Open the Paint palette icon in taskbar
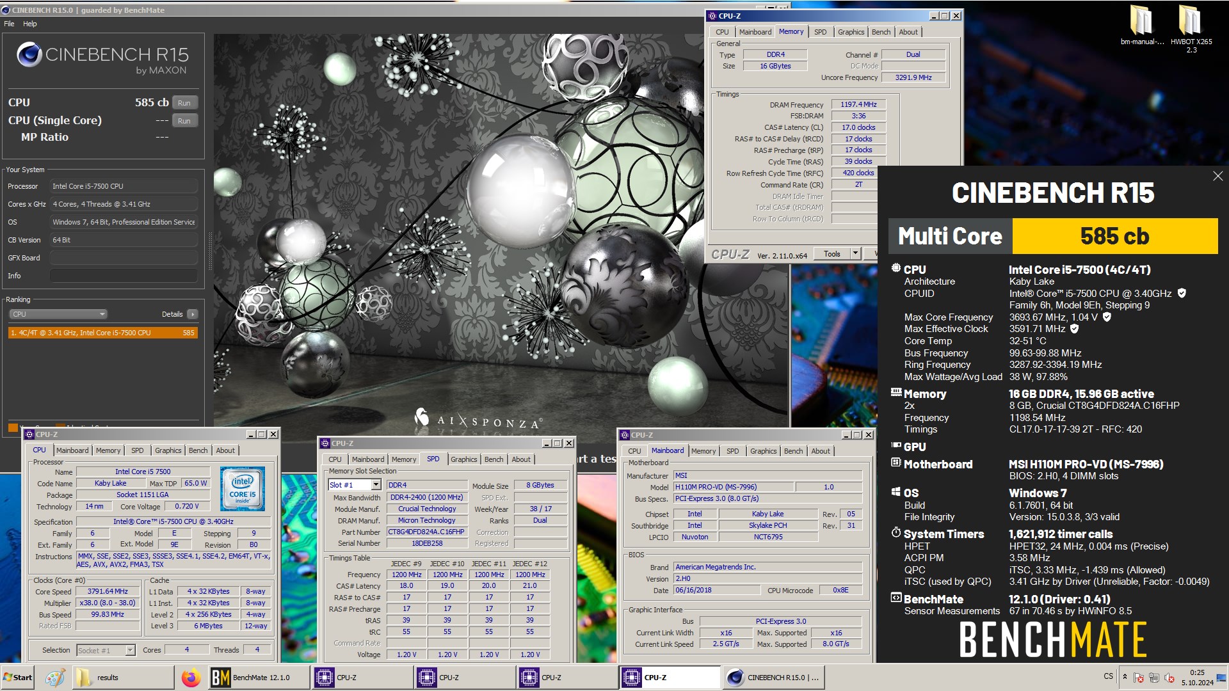 (x=55, y=678)
